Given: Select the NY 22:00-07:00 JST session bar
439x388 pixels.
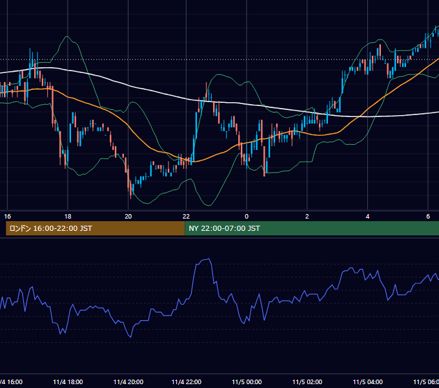Looking at the screenshot, I should pyautogui.click(x=312, y=228).
